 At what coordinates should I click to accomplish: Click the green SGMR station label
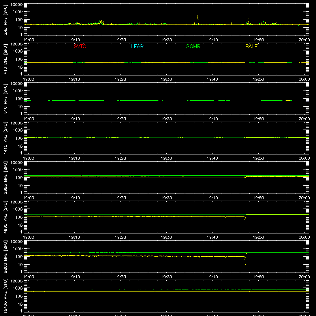point(193,46)
